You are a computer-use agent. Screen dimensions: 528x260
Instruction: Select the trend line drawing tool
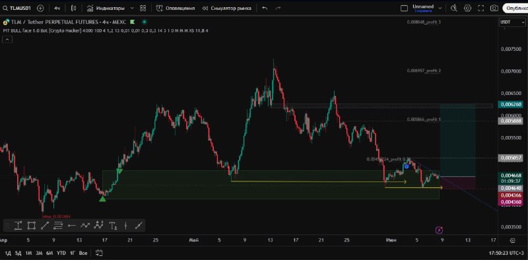pos(45,226)
